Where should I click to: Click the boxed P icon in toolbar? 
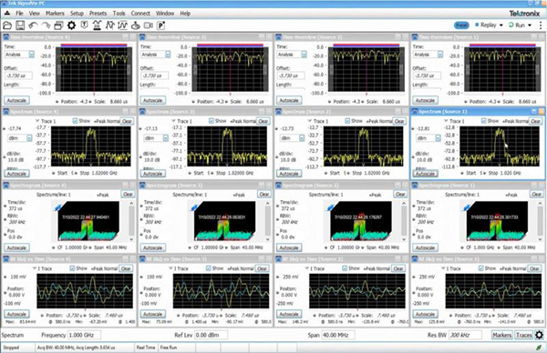pyautogui.click(x=160, y=25)
